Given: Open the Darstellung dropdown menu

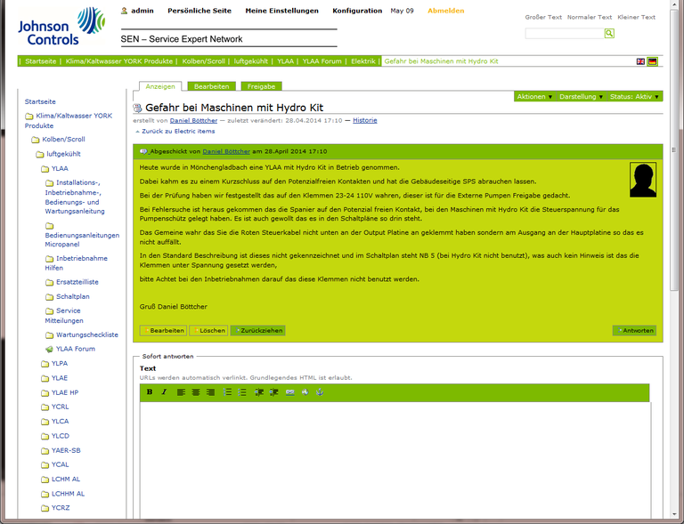Looking at the screenshot, I should 581,97.
